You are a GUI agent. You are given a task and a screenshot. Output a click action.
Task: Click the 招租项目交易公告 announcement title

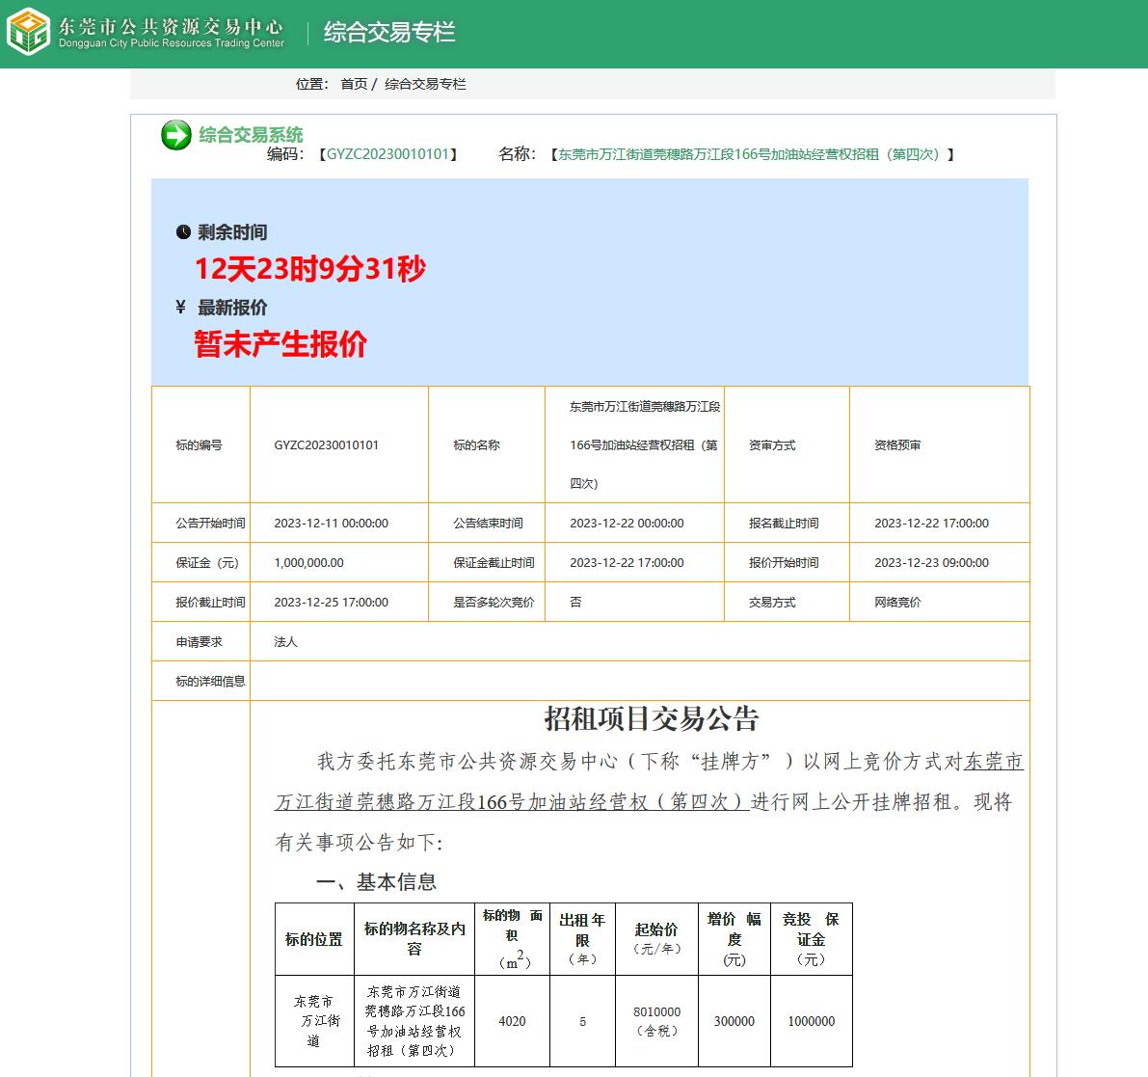(x=652, y=718)
